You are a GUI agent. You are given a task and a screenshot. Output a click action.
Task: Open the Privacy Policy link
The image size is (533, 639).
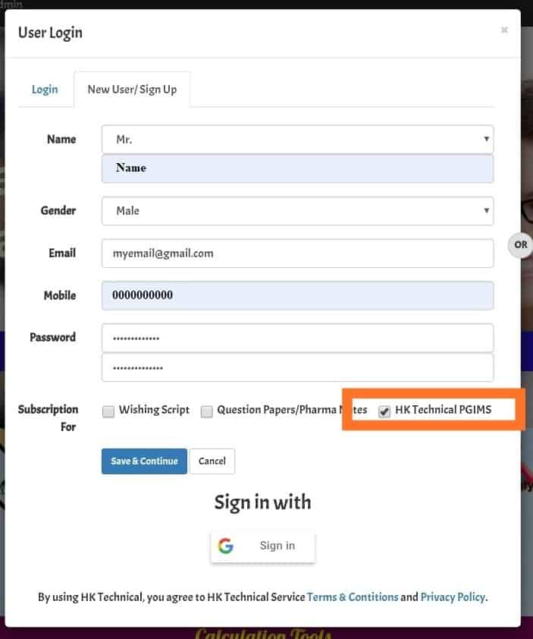click(x=453, y=597)
